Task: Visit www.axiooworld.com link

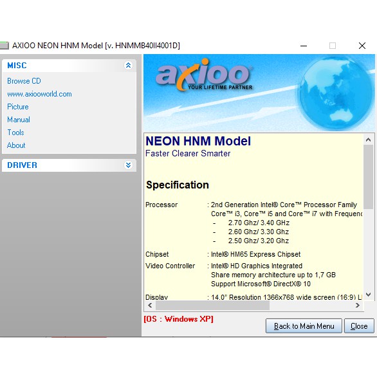Action: (x=39, y=94)
